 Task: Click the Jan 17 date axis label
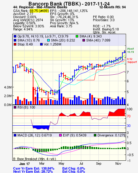coord(25,164)
